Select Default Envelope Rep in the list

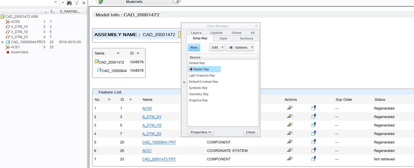coord(203,82)
